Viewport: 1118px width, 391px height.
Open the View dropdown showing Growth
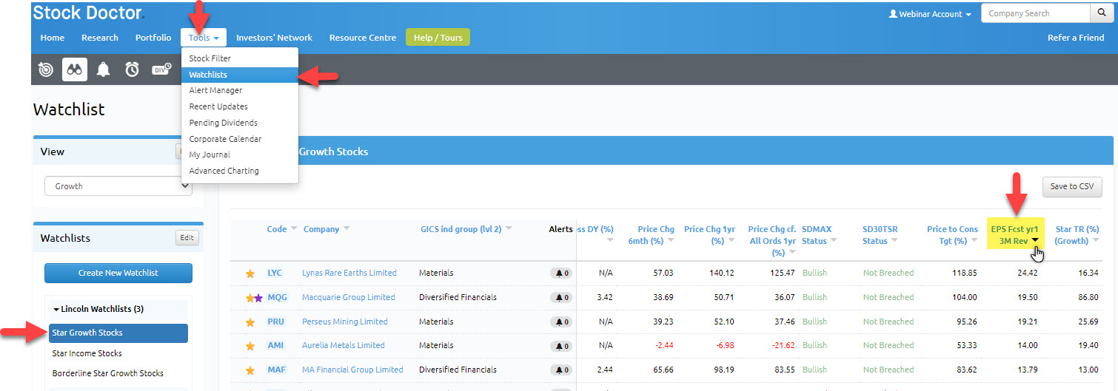coord(118,186)
